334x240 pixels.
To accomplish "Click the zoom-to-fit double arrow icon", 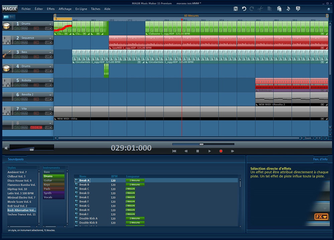I will click(318, 138).
